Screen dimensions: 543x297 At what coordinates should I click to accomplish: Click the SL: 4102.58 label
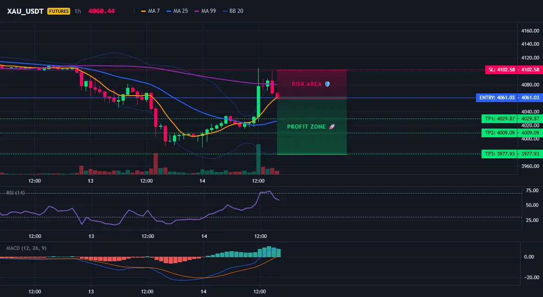(501, 70)
